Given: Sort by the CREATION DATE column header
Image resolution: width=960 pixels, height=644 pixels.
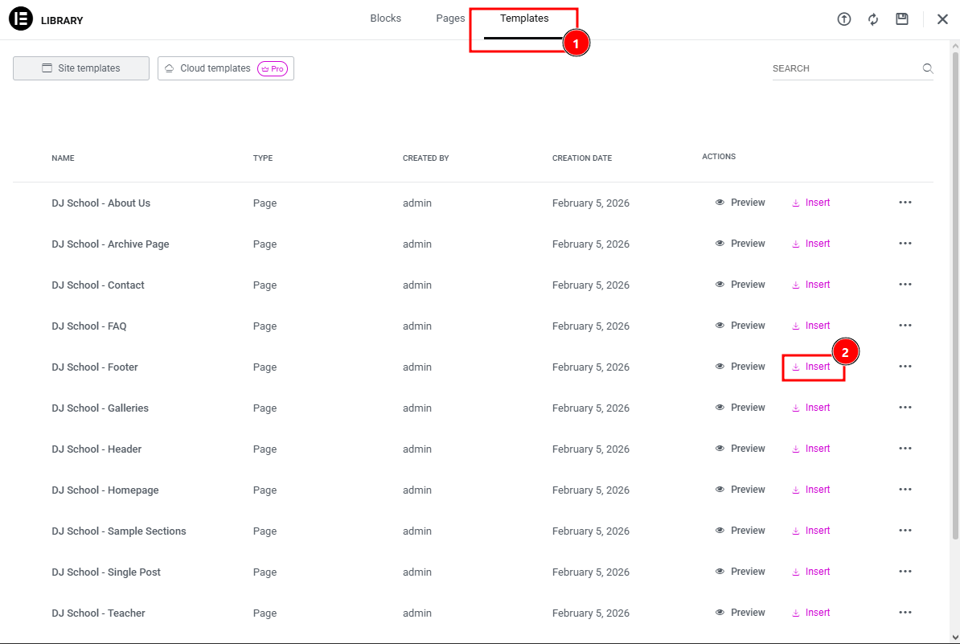Looking at the screenshot, I should pos(581,158).
